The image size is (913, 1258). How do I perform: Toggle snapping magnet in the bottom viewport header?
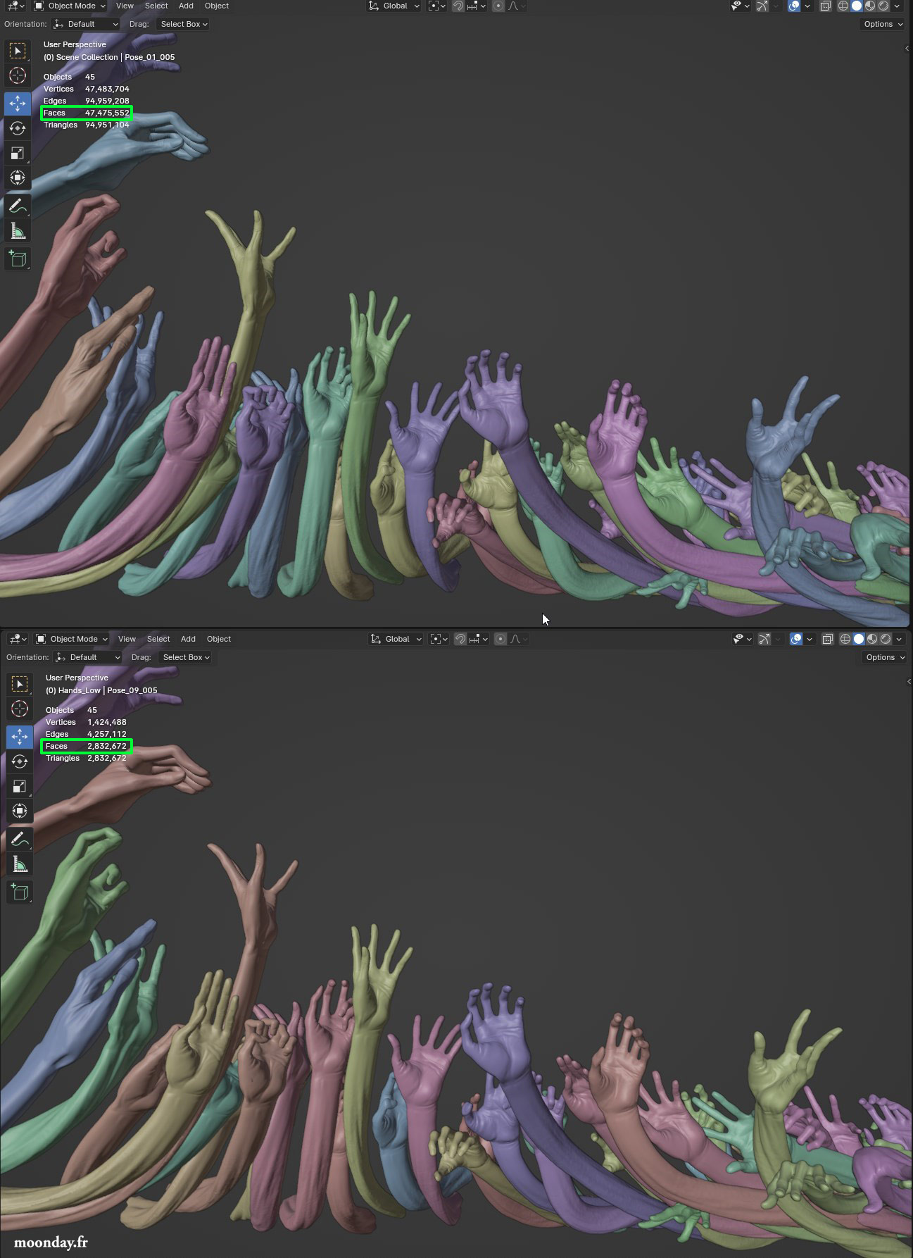tap(460, 639)
